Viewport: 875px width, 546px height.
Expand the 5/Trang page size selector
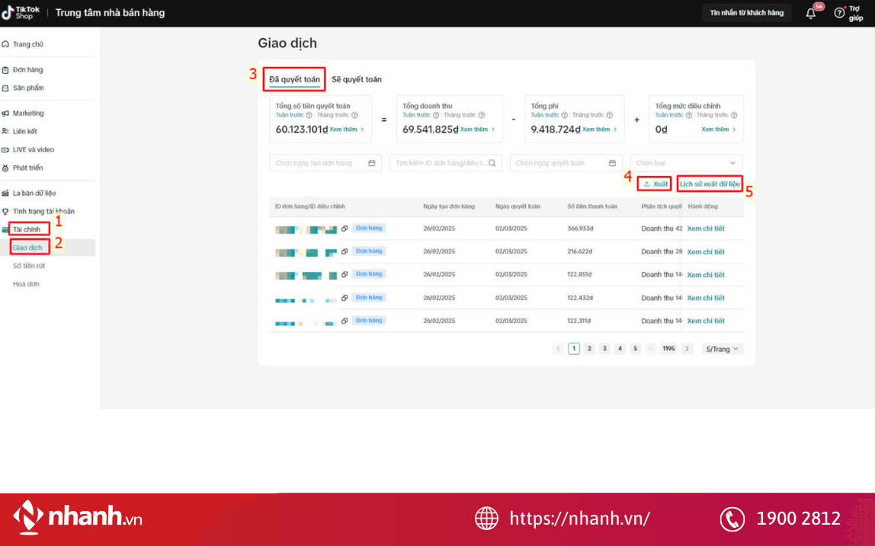click(723, 349)
